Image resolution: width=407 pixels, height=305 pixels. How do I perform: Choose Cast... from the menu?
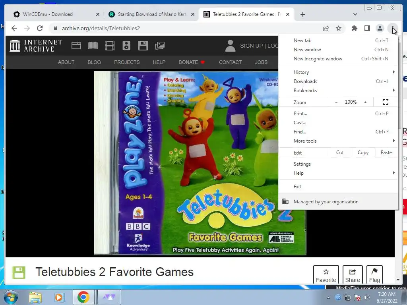pos(338,122)
